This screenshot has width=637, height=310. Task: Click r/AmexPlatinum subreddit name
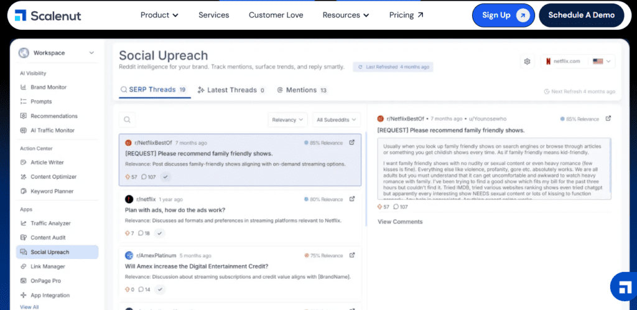(156, 256)
